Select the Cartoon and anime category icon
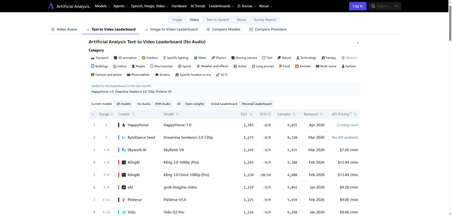452x216 pixels. [x=93, y=75]
